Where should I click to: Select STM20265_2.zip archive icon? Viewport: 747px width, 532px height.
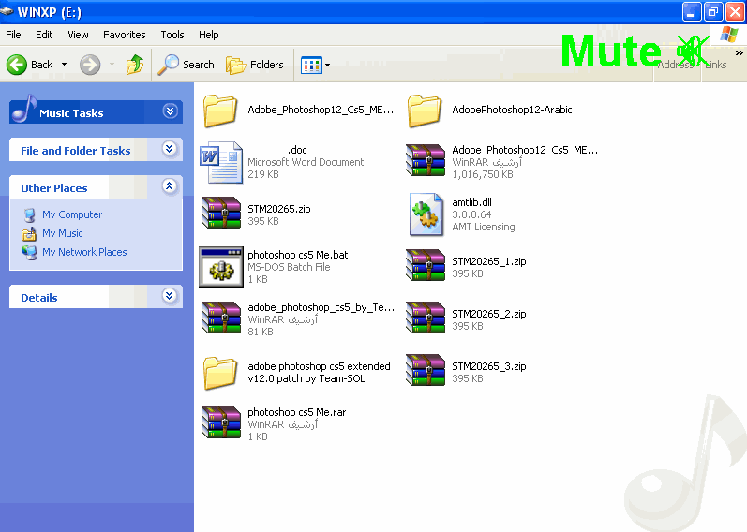point(426,318)
